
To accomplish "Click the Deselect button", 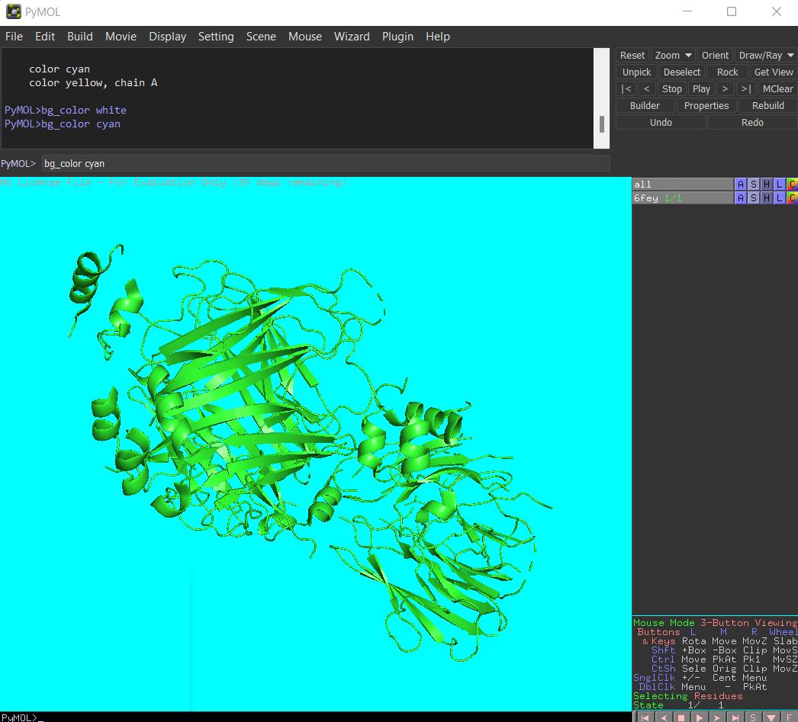I will click(x=681, y=72).
